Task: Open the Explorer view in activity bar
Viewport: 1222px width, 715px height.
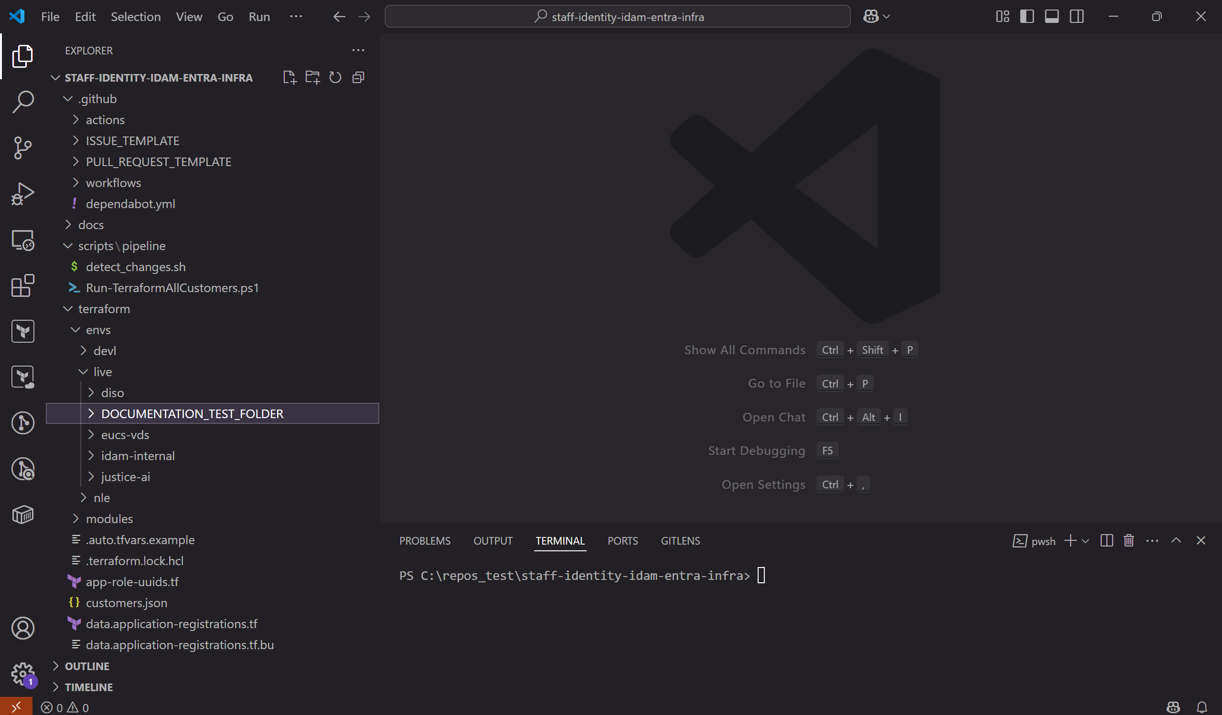Action: pos(22,56)
